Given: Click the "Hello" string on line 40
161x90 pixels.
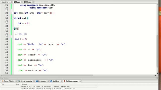Looking at the screenshot, I should tap(35, 44).
